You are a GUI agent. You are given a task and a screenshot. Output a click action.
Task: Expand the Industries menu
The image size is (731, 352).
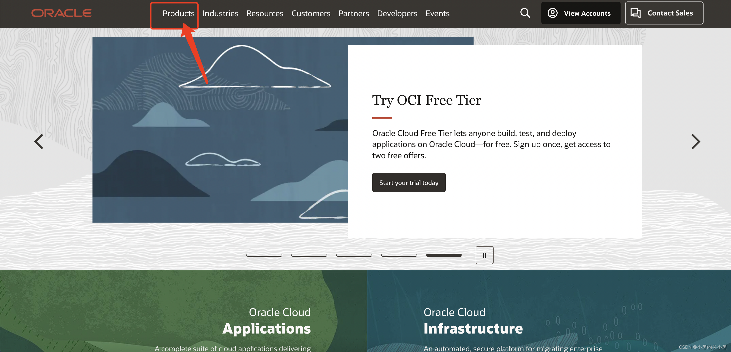220,13
